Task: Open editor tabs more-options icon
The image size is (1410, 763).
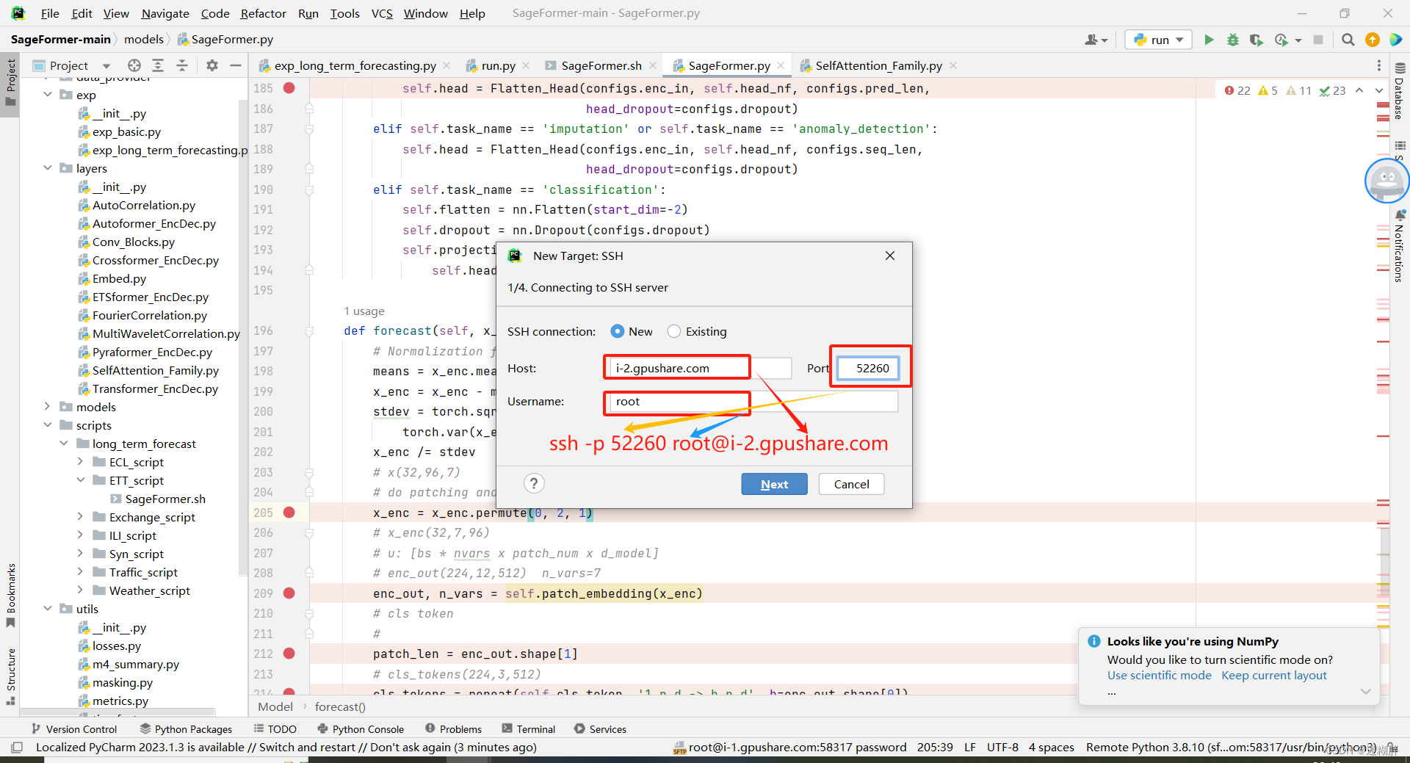Action: pos(1378,65)
